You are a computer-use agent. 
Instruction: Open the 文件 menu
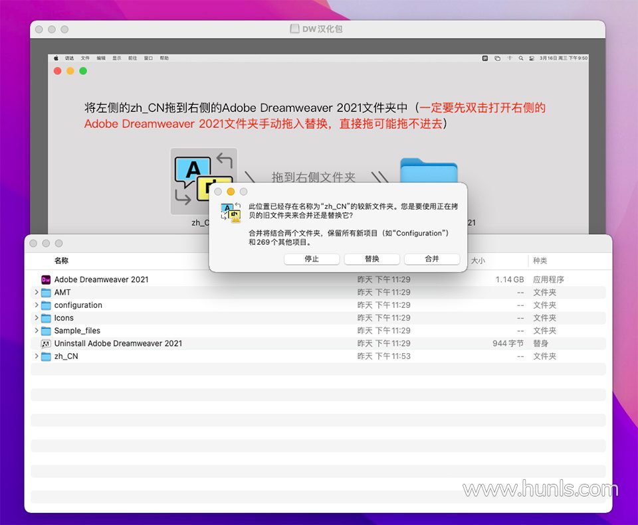tap(85, 58)
